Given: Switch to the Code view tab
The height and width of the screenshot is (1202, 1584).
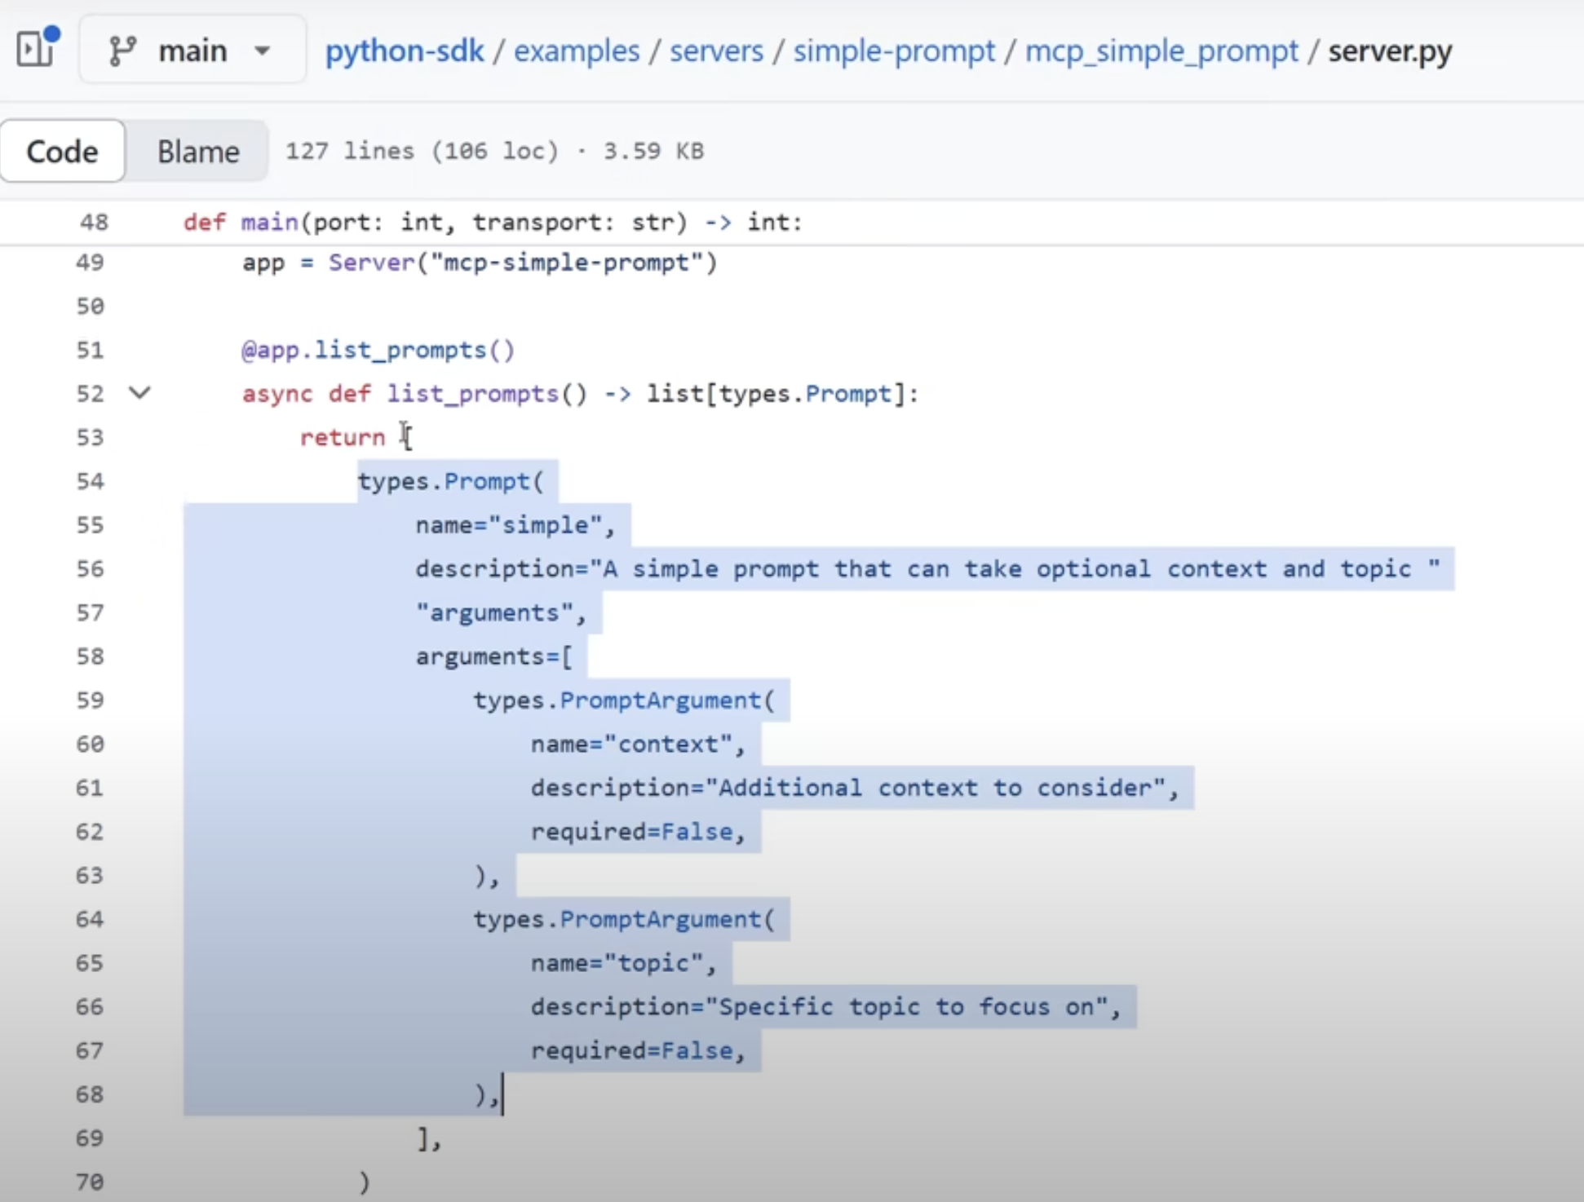Looking at the screenshot, I should [x=63, y=151].
